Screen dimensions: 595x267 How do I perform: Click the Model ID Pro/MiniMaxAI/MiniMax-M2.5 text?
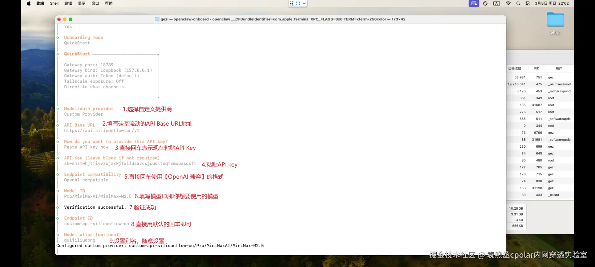tap(98, 197)
